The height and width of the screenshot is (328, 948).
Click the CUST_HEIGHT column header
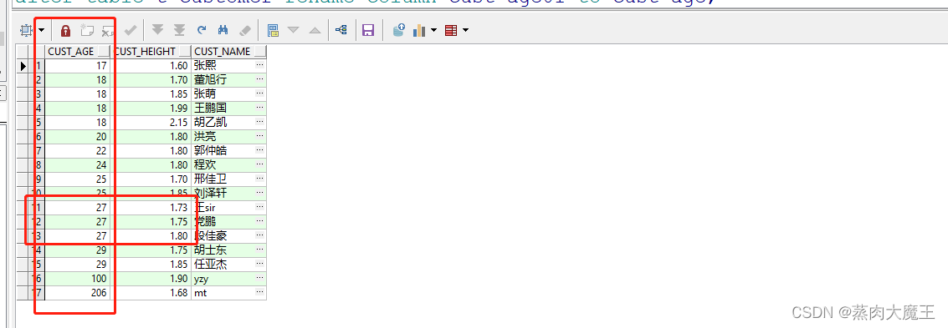151,51
